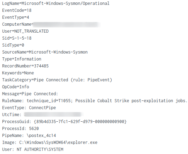Click the ProcessGuid value in braces
Viewport: 188px width, 154px height.
pyautogui.click(x=80, y=122)
